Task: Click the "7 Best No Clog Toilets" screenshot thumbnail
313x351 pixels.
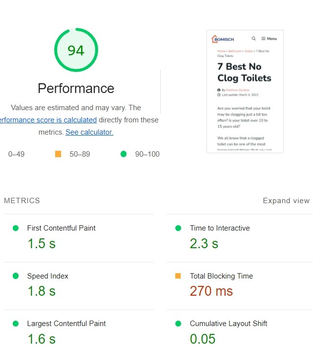Action: (x=245, y=92)
